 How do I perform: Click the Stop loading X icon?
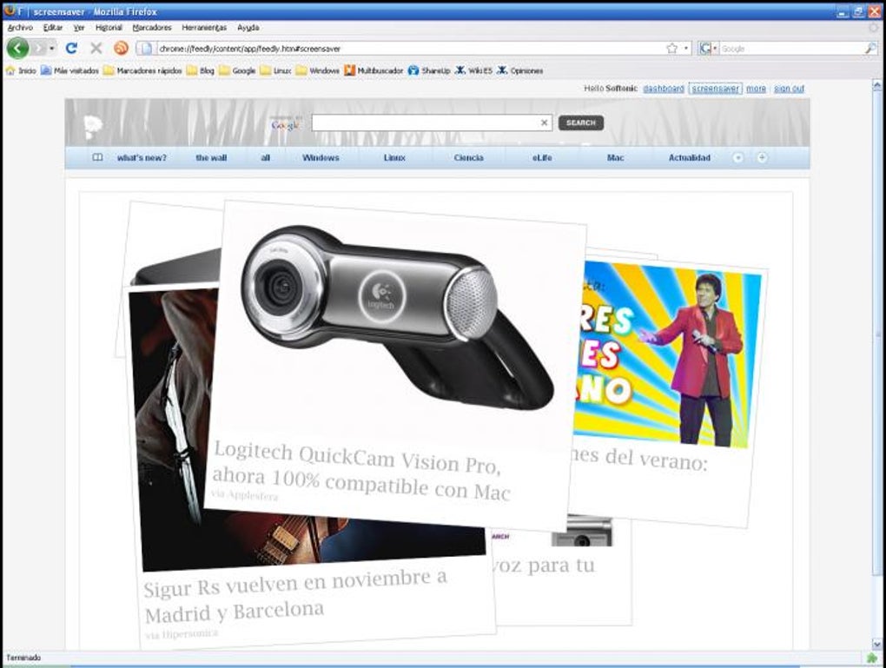pyautogui.click(x=96, y=49)
